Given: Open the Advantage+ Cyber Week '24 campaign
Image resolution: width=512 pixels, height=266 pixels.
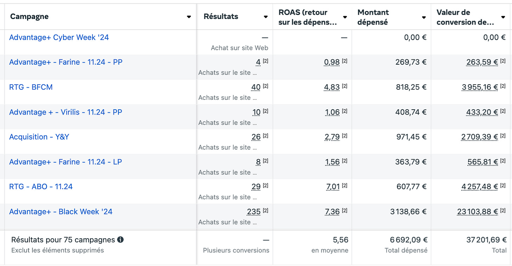Looking at the screenshot, I should [59, 37].
